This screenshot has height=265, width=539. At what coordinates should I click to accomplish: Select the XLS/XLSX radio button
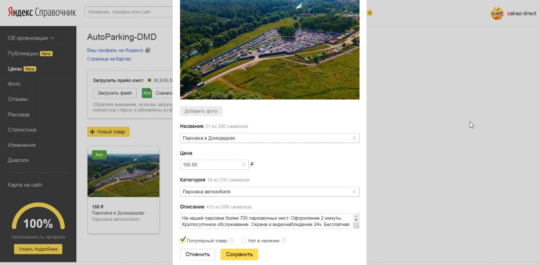(x=149, y=80)
